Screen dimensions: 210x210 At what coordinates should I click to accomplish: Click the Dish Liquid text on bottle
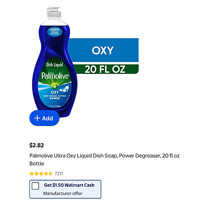coord(55,64)
